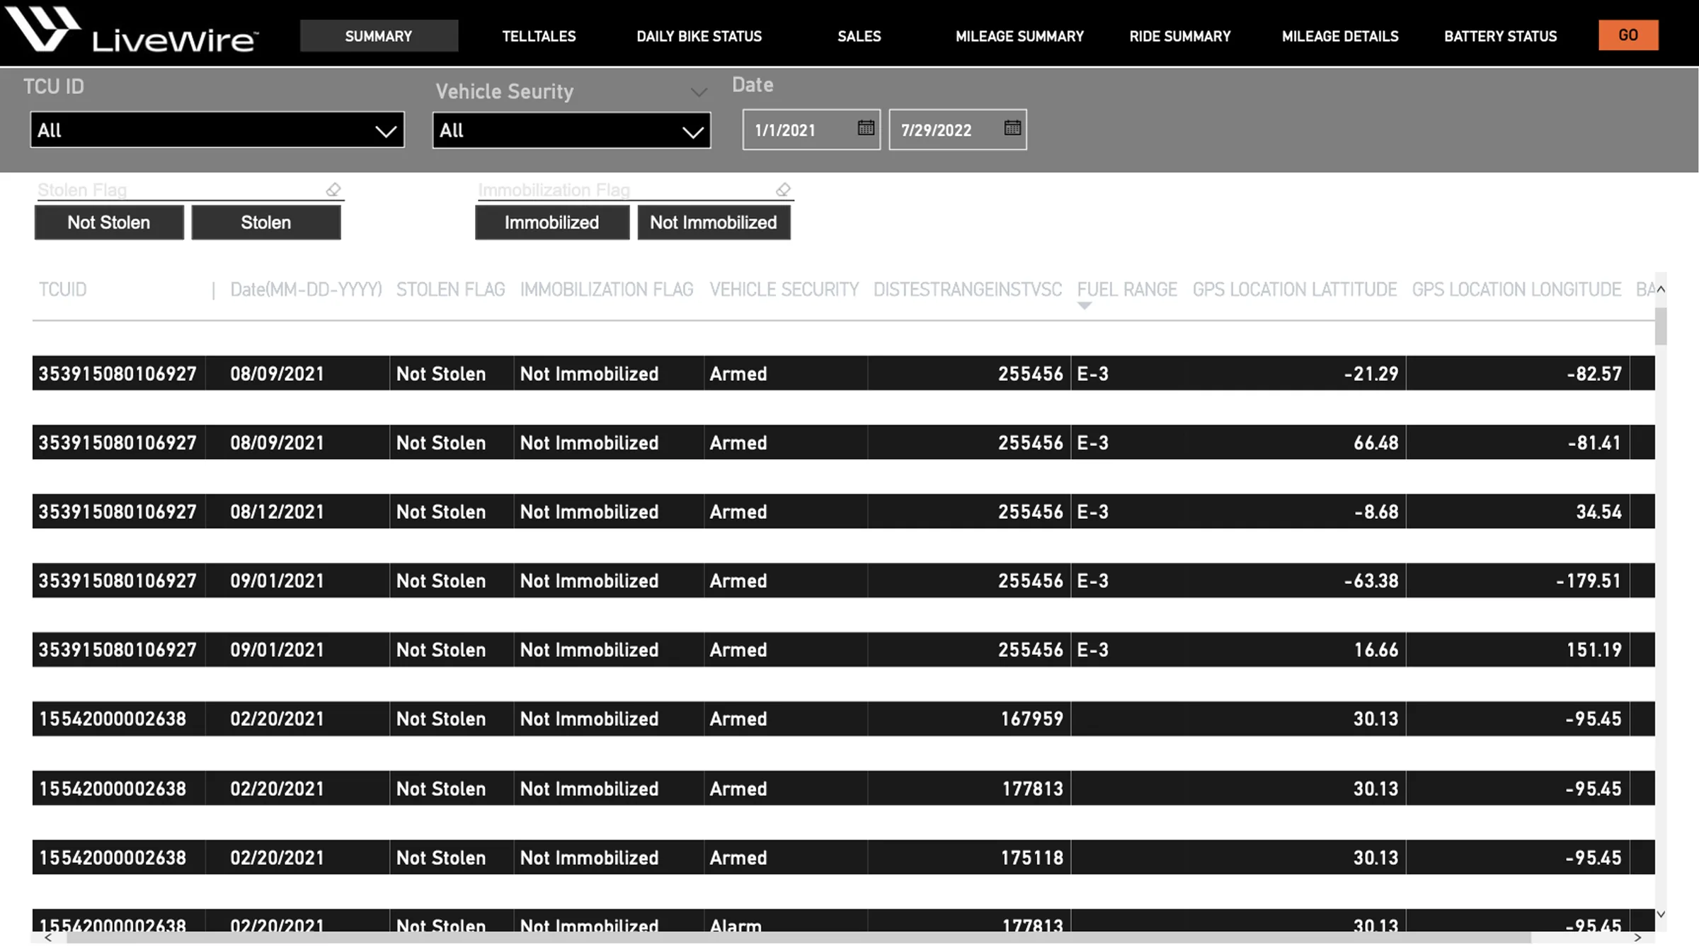Sort by TCUID column header

pos(63,290)
